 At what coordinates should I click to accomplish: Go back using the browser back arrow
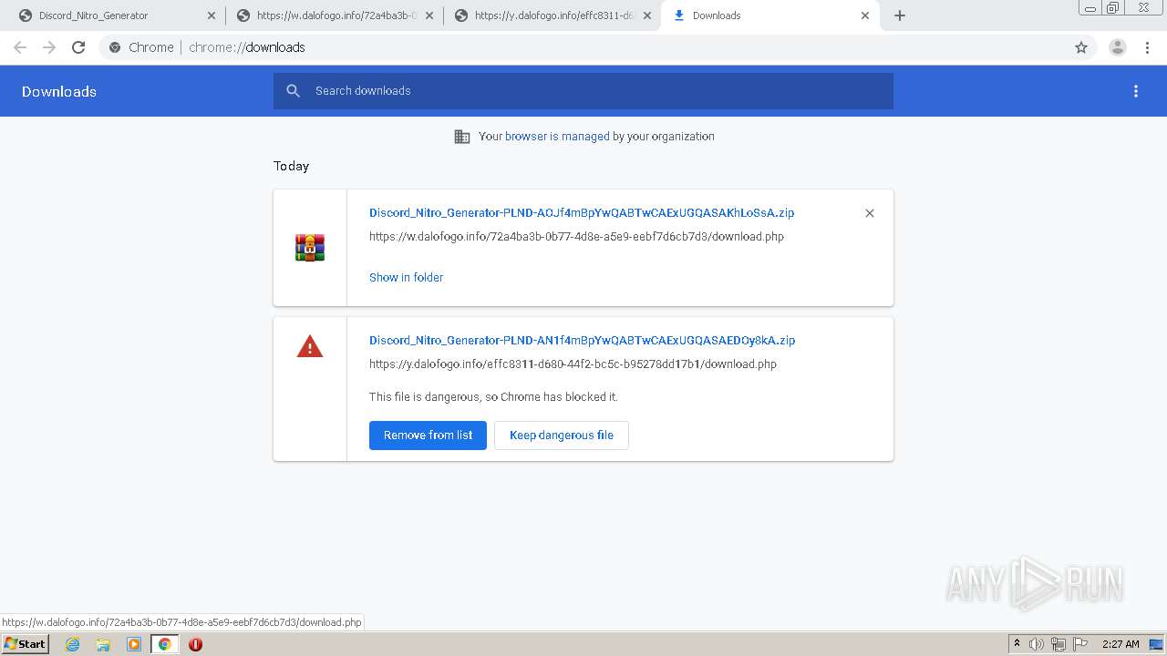coord(20,47)
